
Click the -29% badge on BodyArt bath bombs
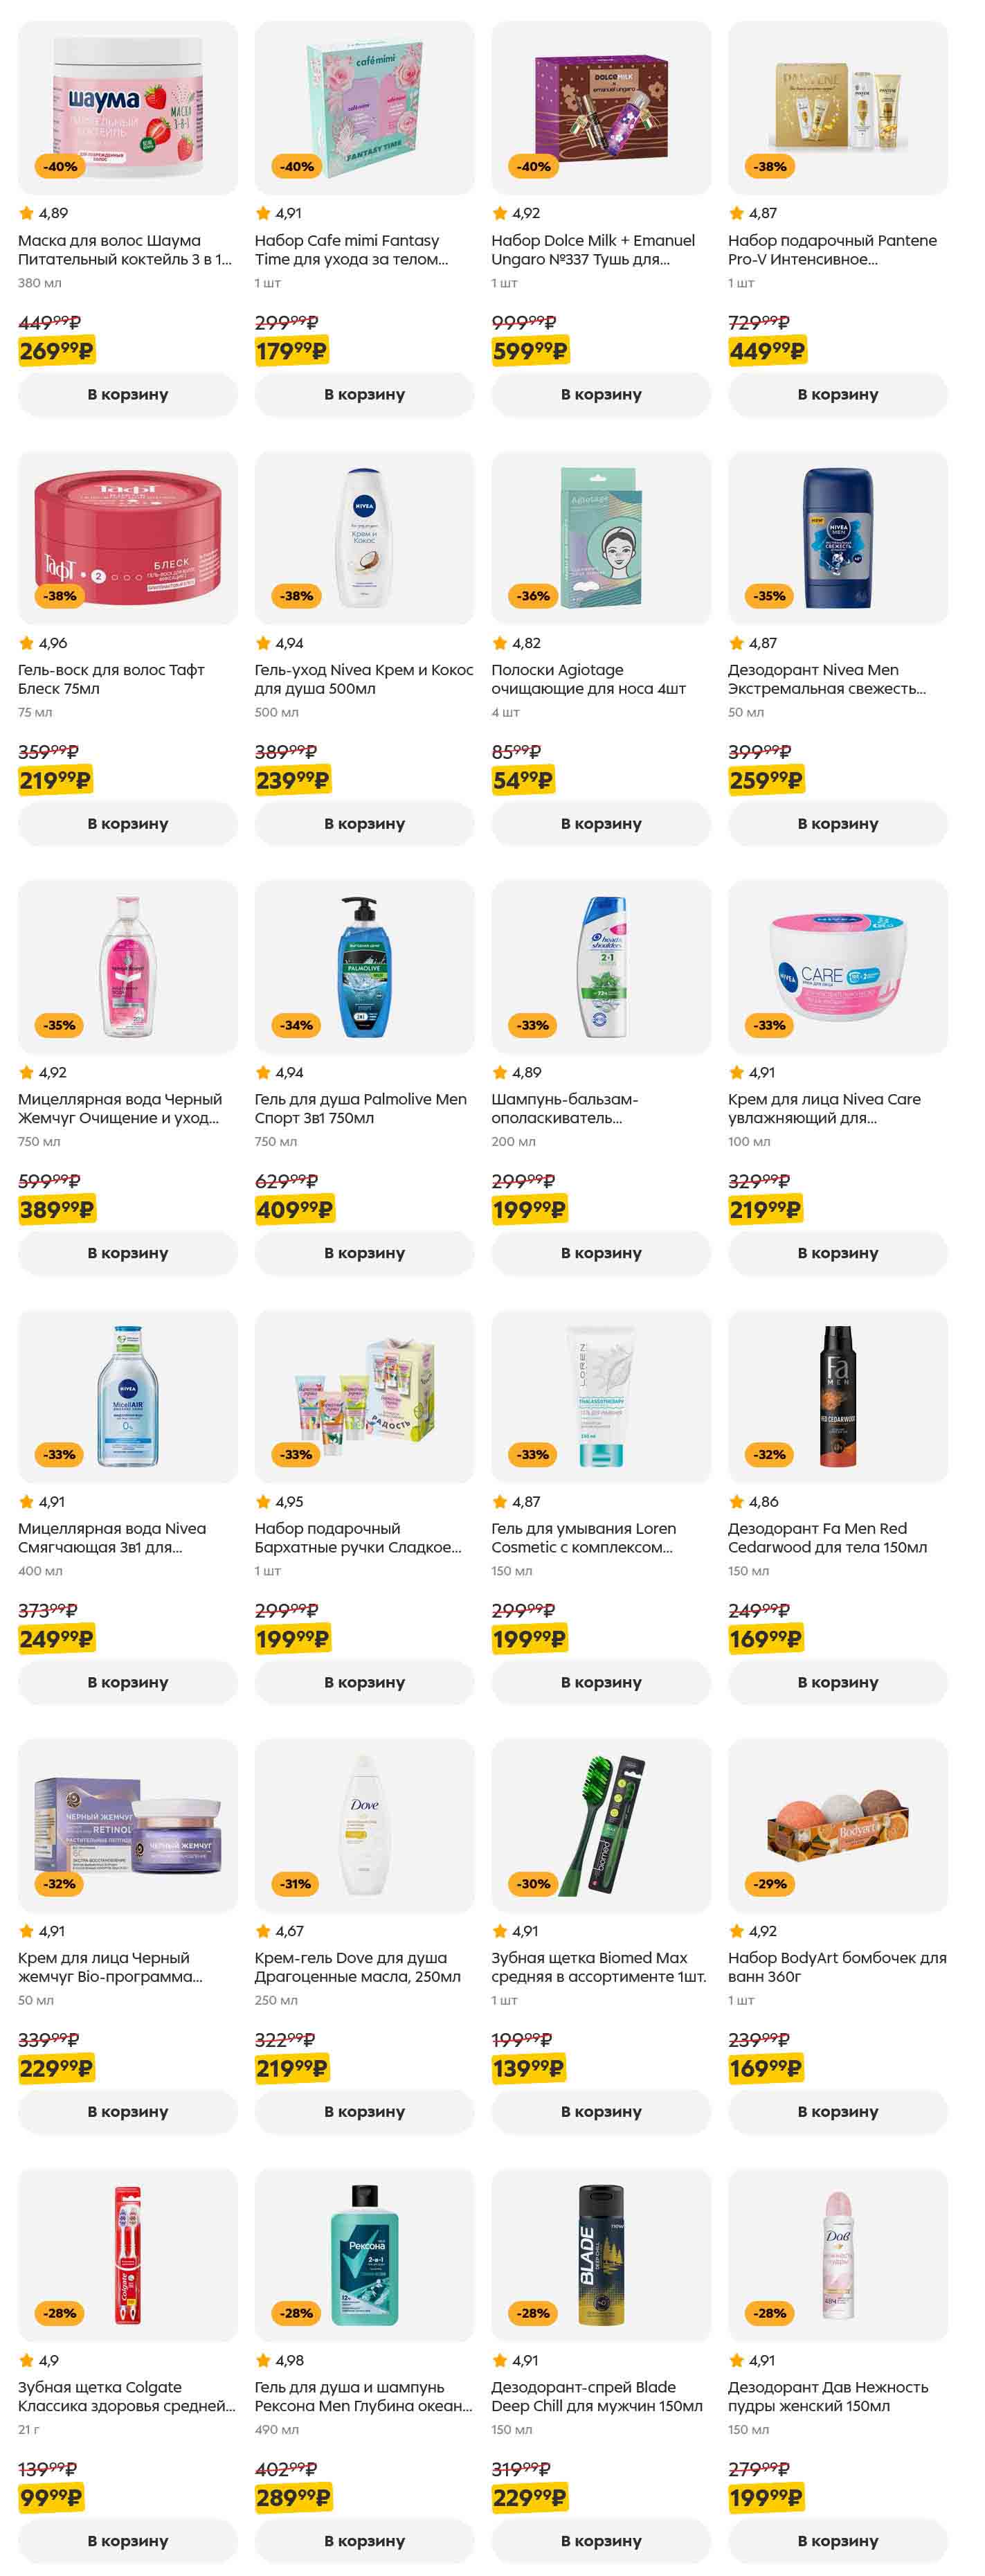coord(769,1884)
